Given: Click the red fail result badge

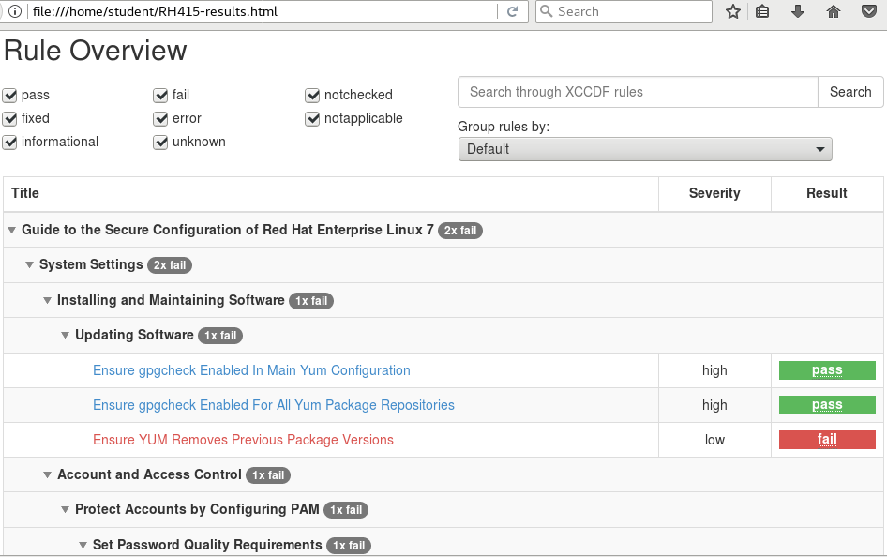Looking at the screenshot, I should pyautogui.click(x=826, y=440).
